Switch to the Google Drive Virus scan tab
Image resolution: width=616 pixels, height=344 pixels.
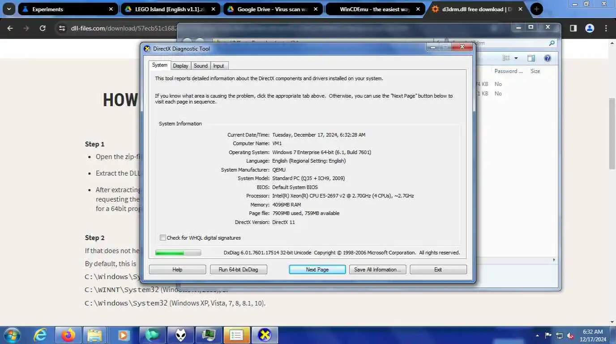273,9
